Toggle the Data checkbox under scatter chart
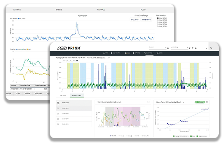This screenshot has width=224, height=149. (191, 136)
